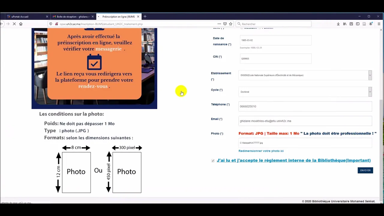This screenshot has height=216, width=384.
Task: Click the 'messagerie' word in the banner
Action: [x=108, y=49]
